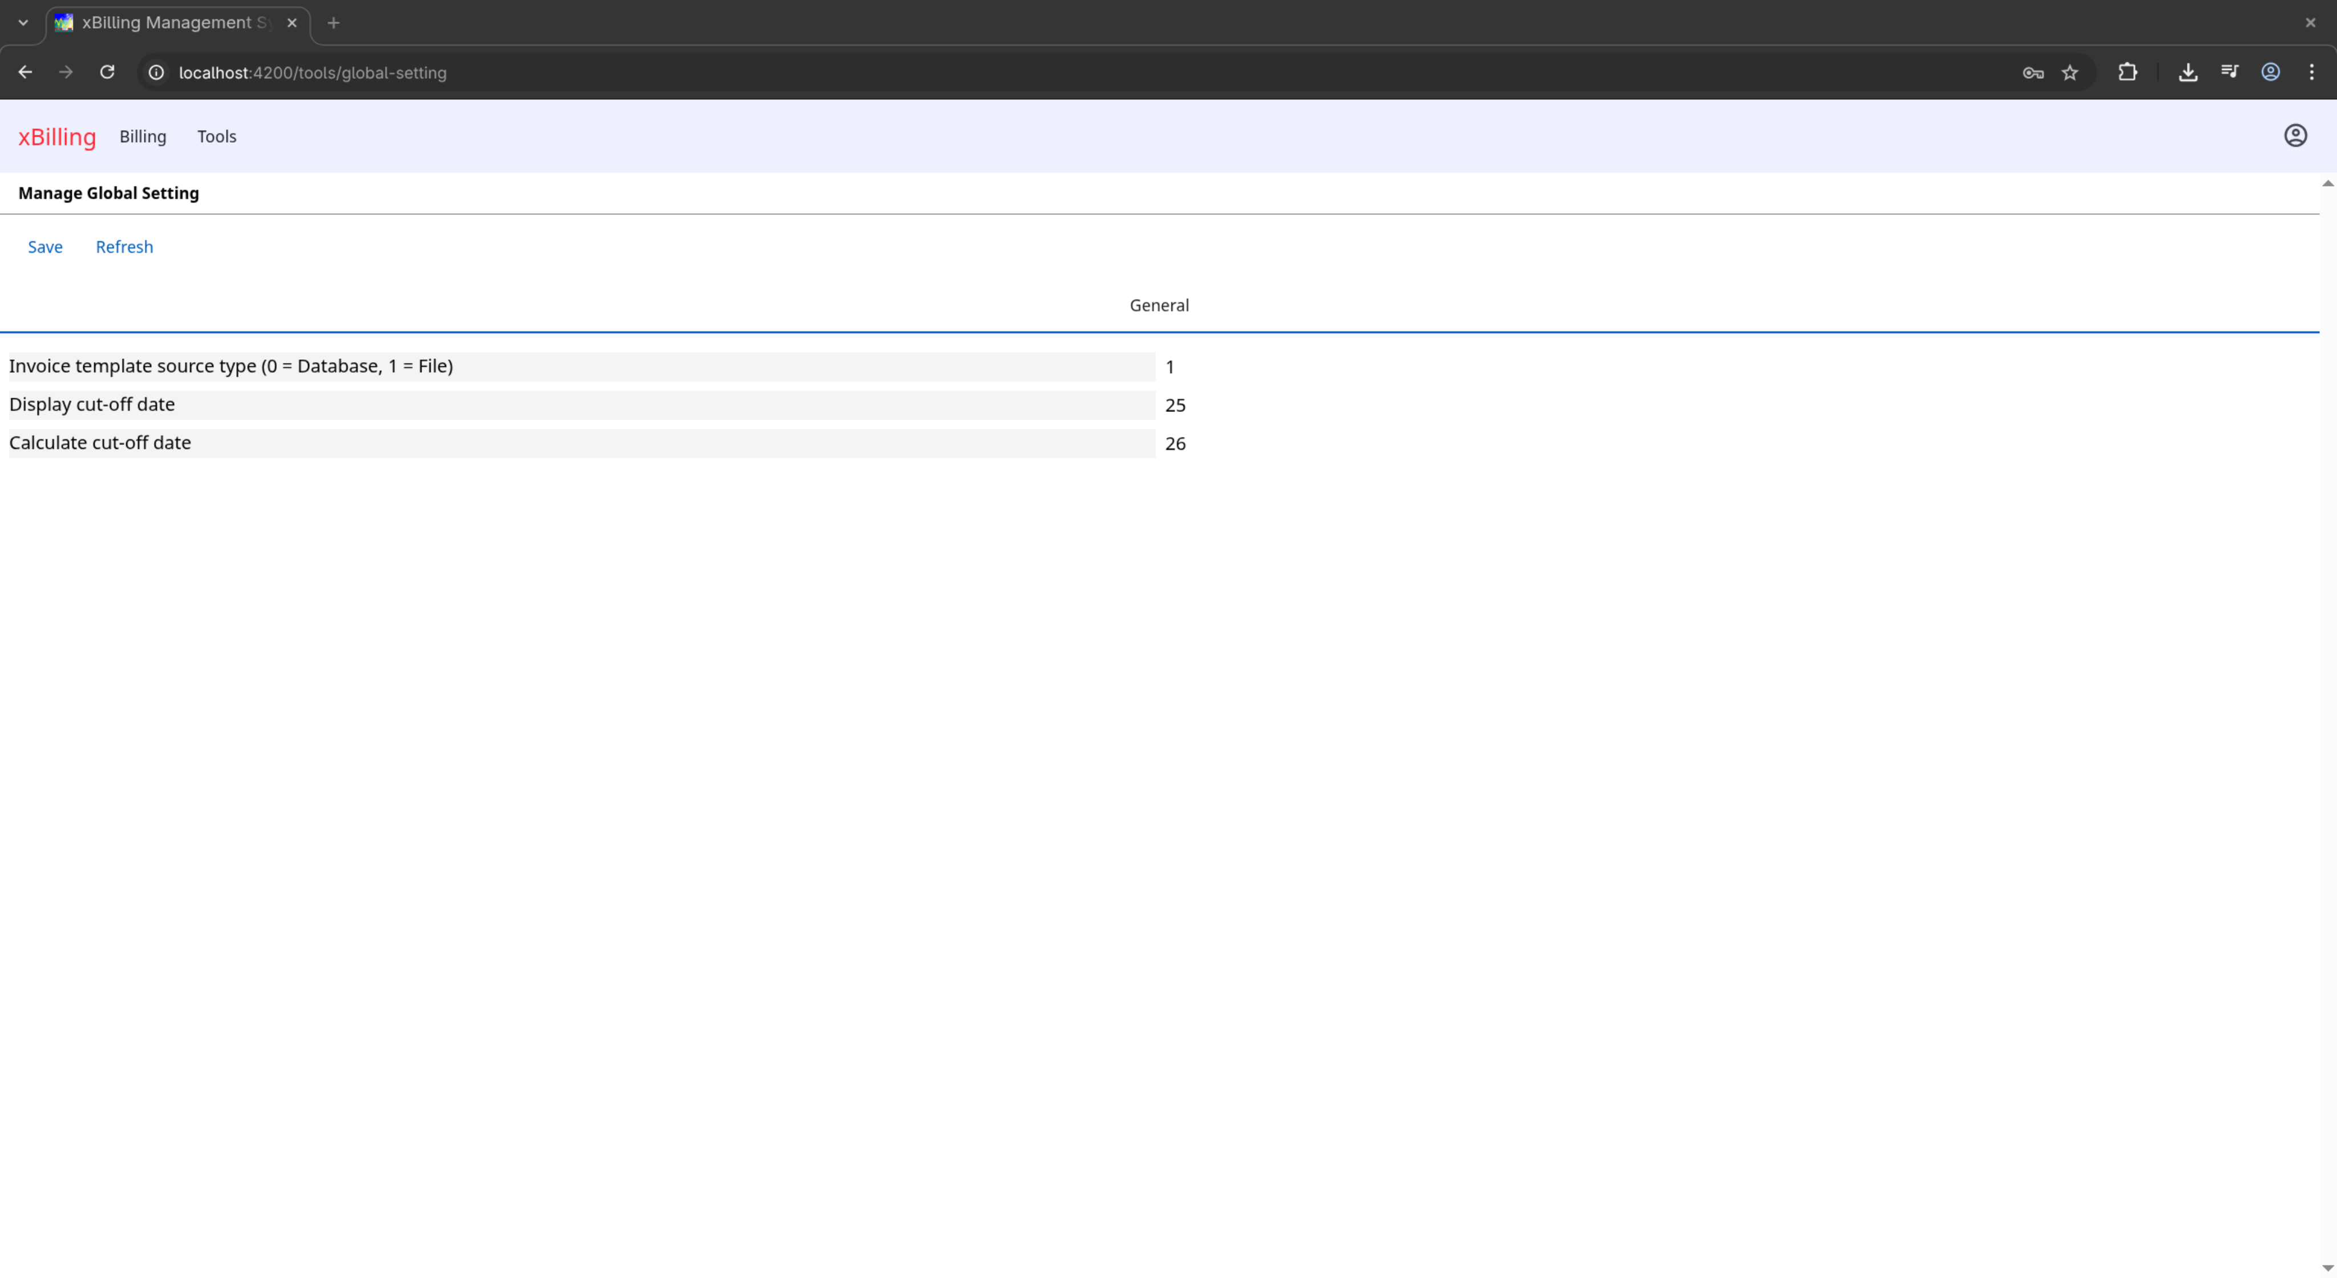Reload the page with browser refresh icon
The width and height of the screenshot is (2337, 1278).
click(x=107, y=72)
